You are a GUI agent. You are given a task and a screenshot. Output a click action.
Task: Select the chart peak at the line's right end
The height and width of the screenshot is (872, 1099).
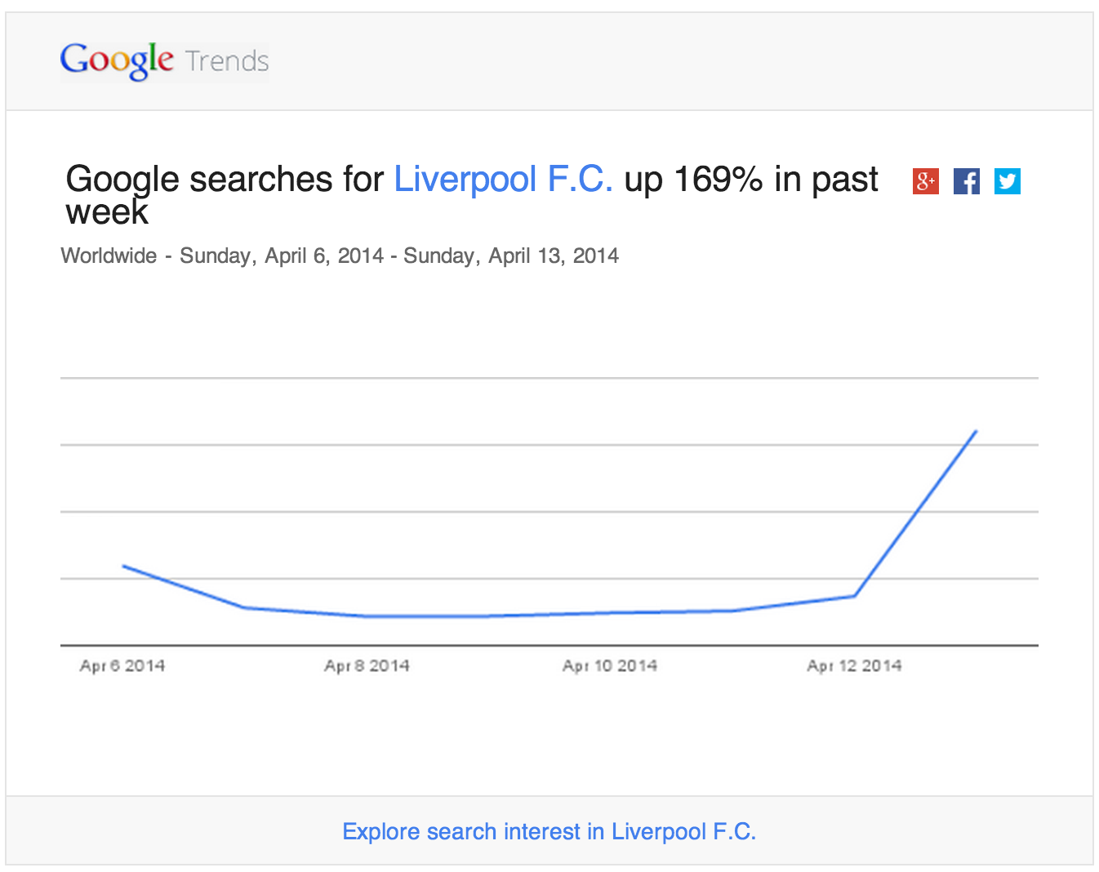tap(976, 431)
